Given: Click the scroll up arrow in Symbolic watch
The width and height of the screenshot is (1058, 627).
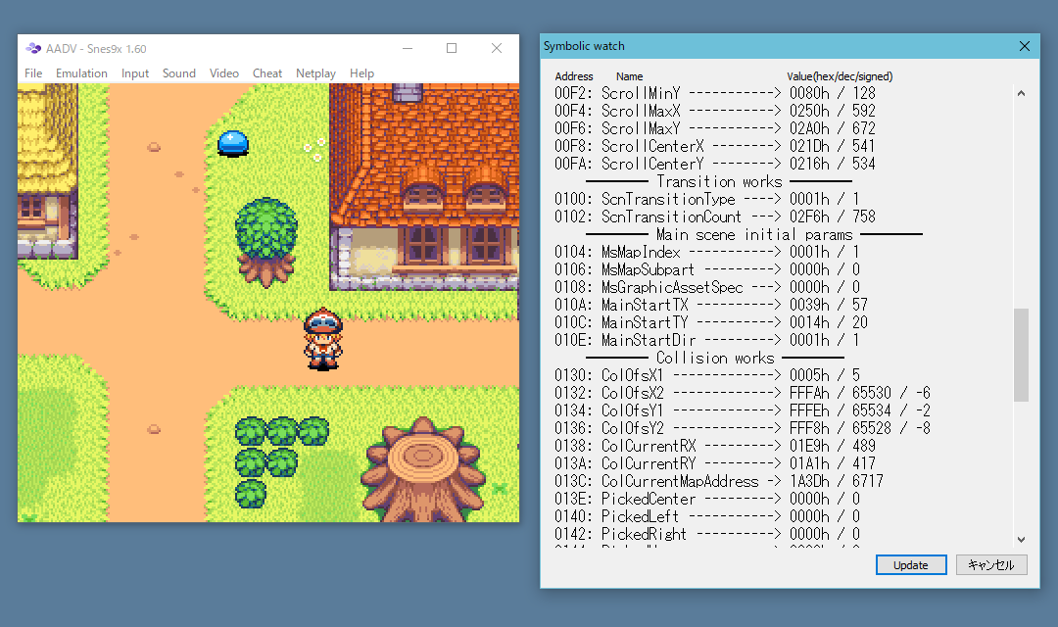Looking at the screenshot, I should tap(1021, 93).
